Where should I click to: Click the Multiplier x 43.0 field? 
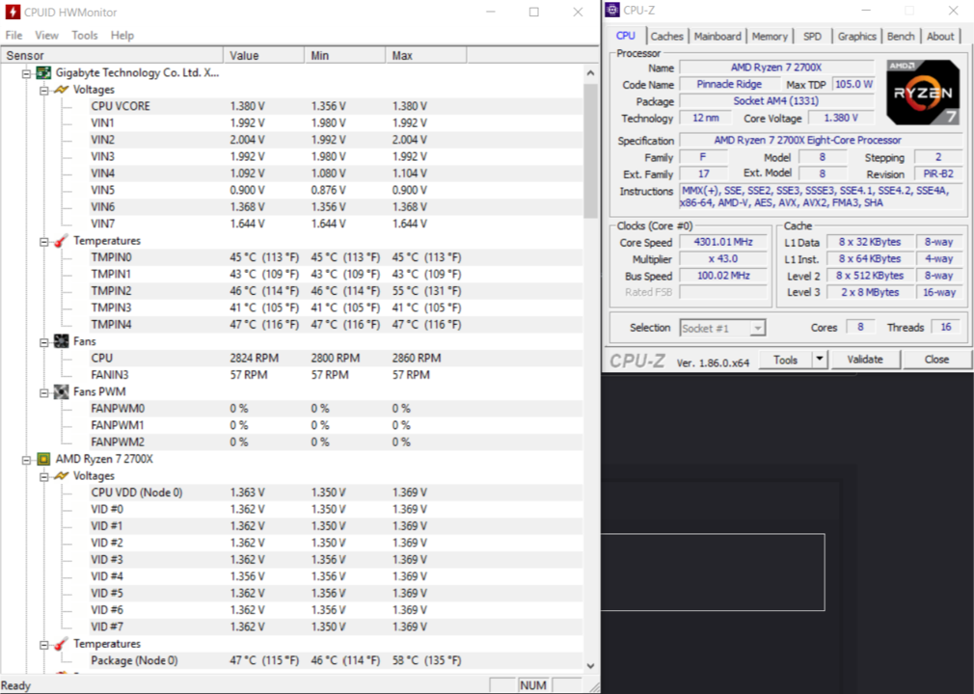(723, 259)
